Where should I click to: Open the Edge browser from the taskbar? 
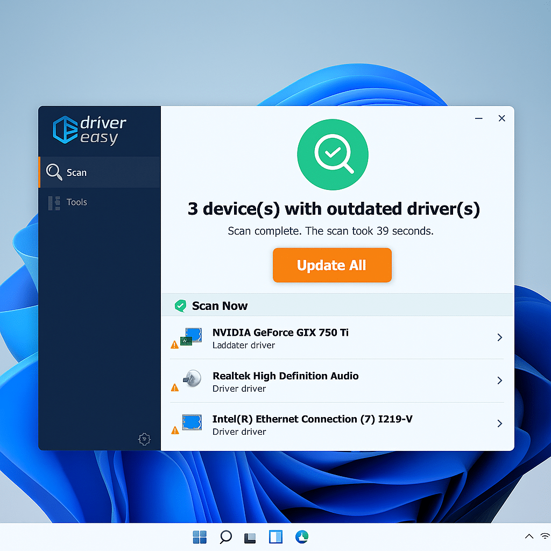coord(302,536)
